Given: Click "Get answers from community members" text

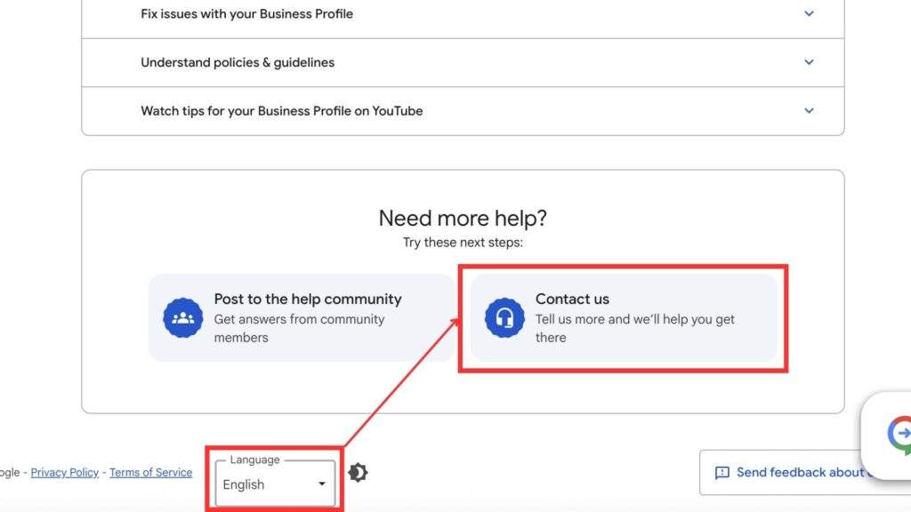Looking at the screenshot, I should click(x=299, y=328).
